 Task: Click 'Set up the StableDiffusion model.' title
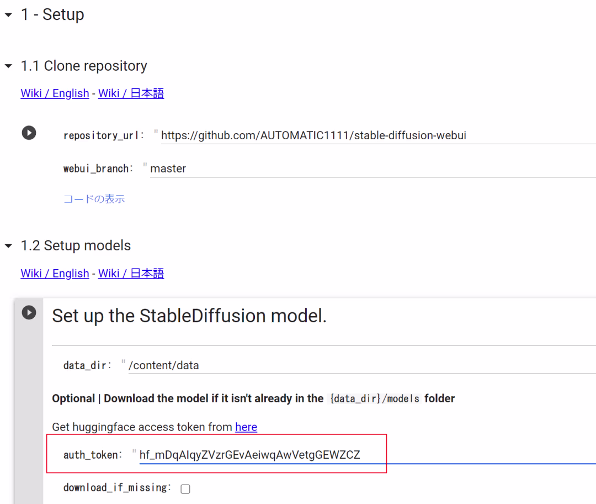pyautogui.click(x=189, y=316)
